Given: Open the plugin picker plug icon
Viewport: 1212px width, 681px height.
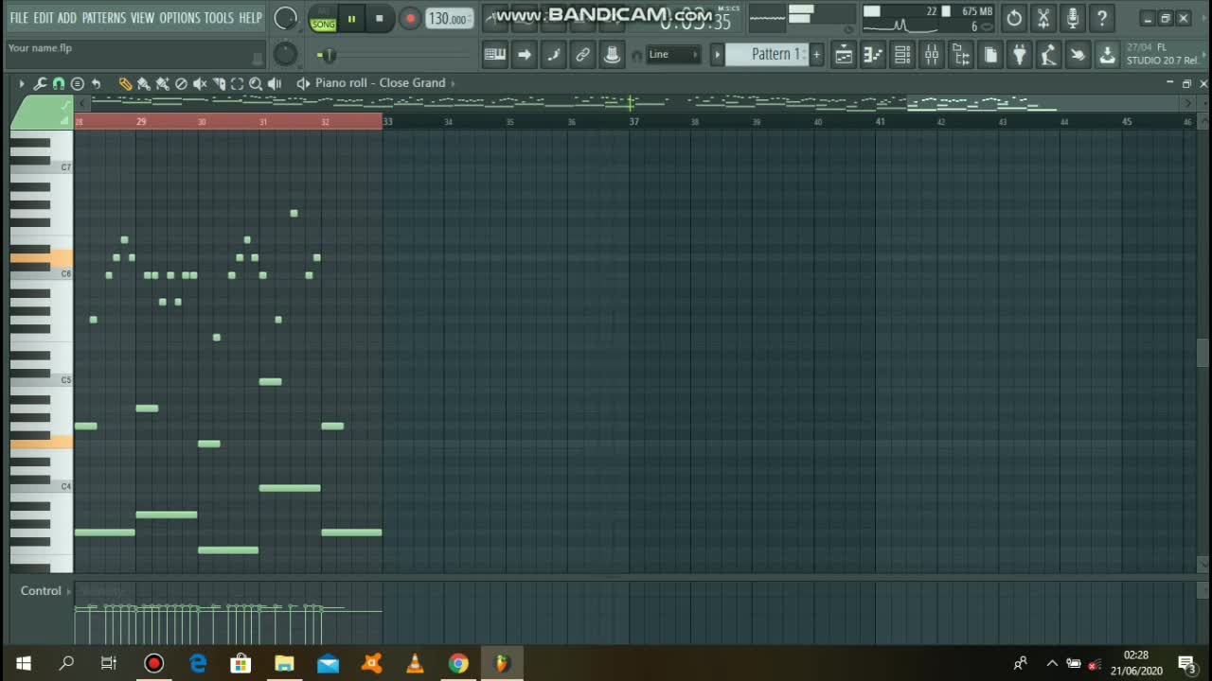Looking at the screenshot, I should point(1019,55).
